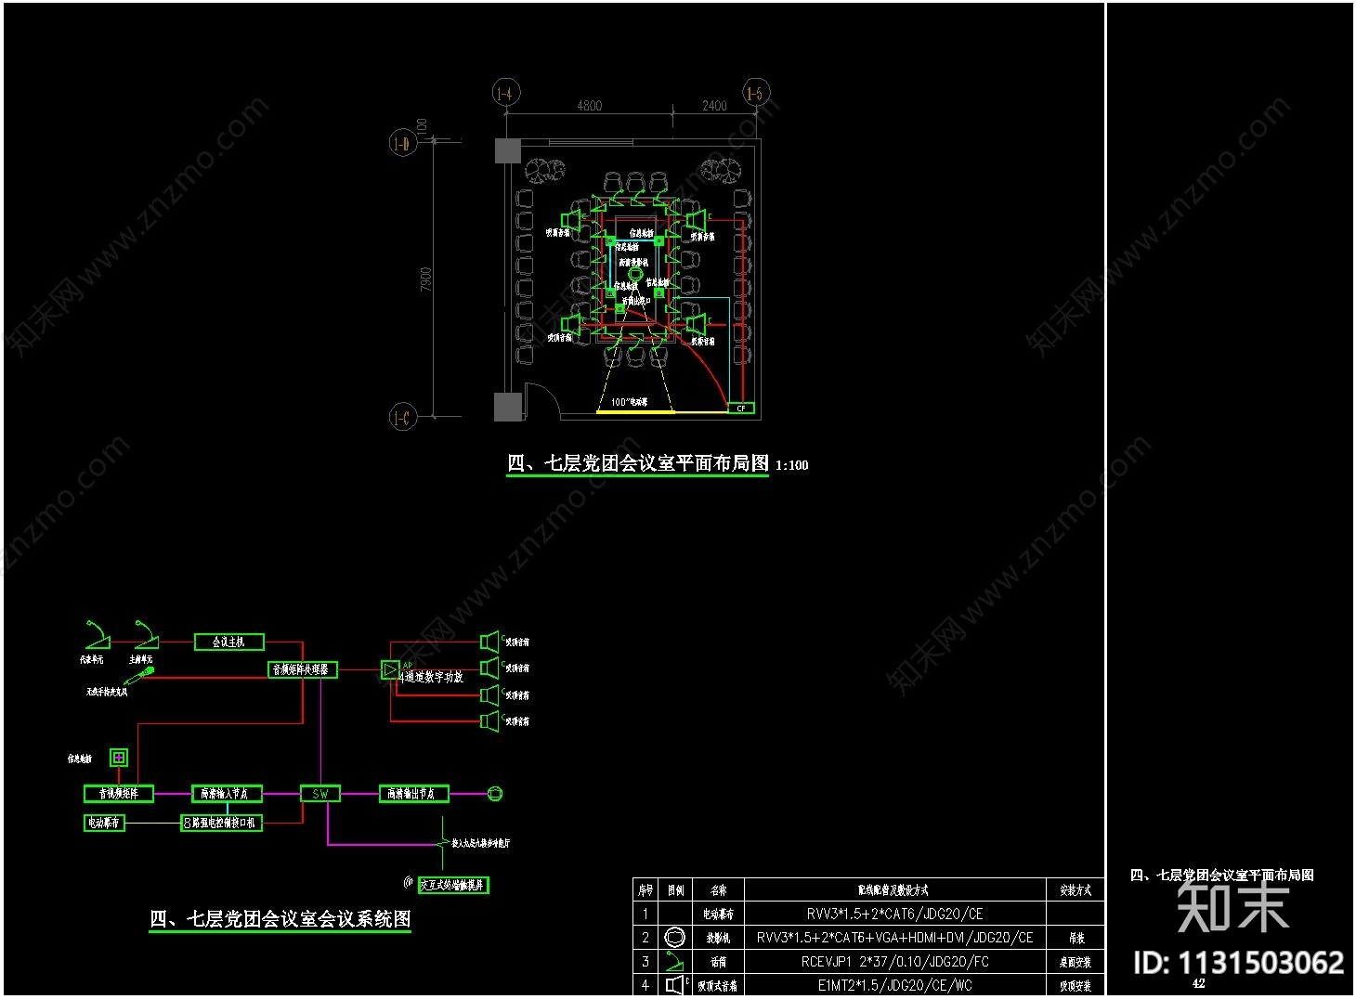Viewport: 1356px width, 999px height.
Task: Click the 吸顶安装 installation cell
Action: 1076,986
